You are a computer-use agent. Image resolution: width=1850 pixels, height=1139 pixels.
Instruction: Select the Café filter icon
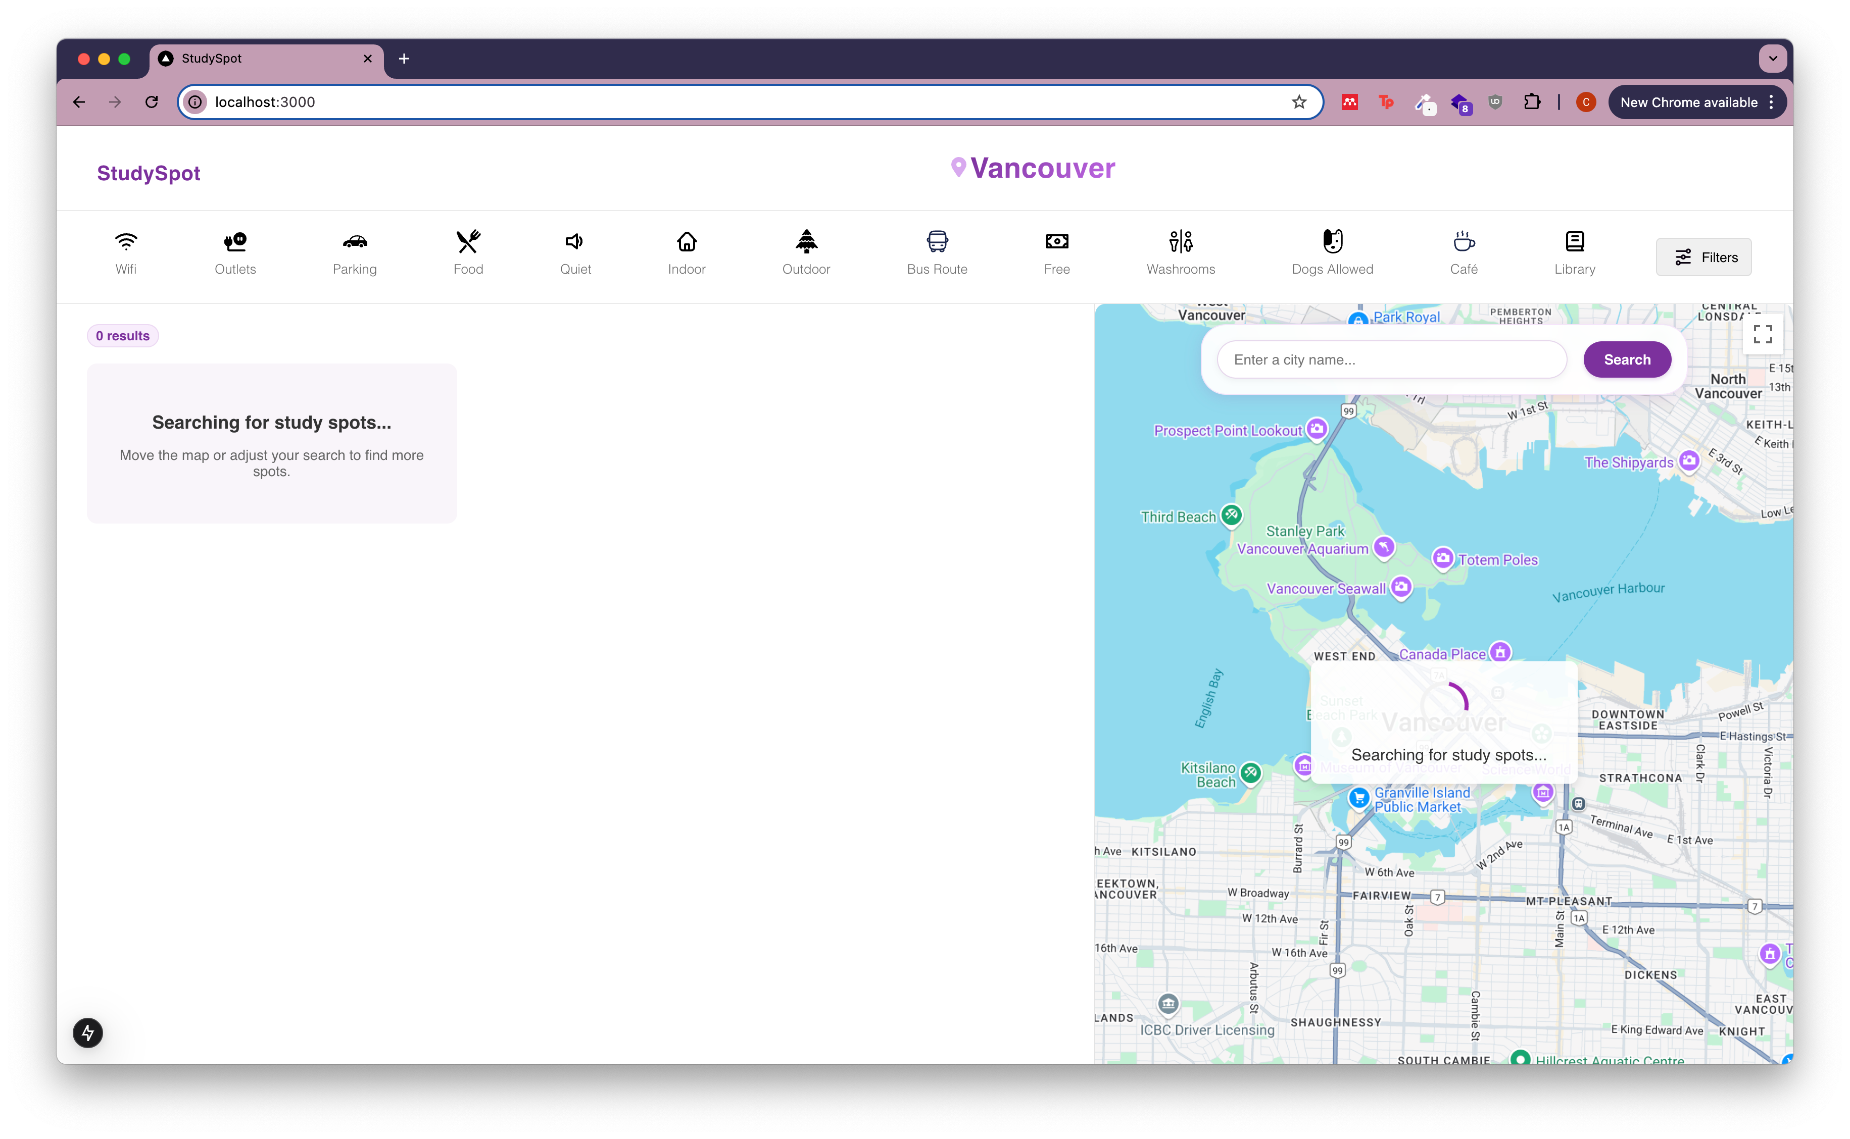tap(1463, 241)
